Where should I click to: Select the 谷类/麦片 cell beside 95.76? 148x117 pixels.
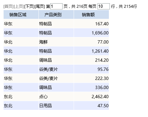click(56, 69)
